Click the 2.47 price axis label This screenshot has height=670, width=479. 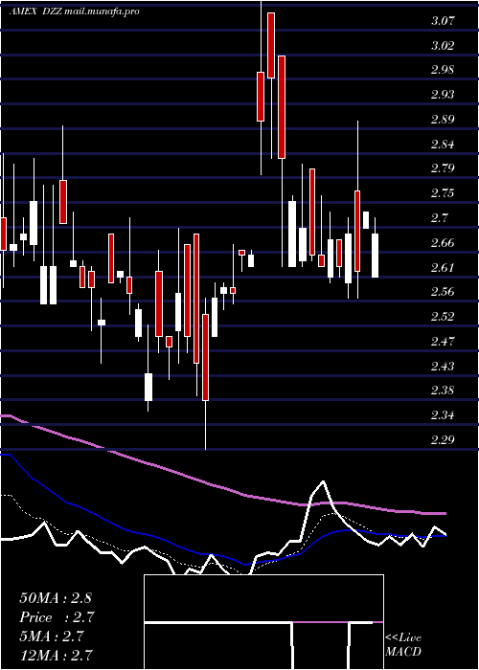(x=443, y=342)
